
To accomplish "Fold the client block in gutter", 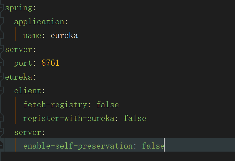I will click(2, 91).
